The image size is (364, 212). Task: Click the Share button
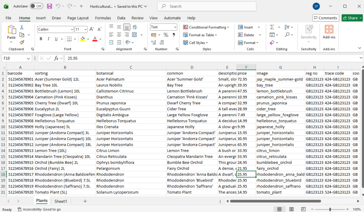coord(352,18)
